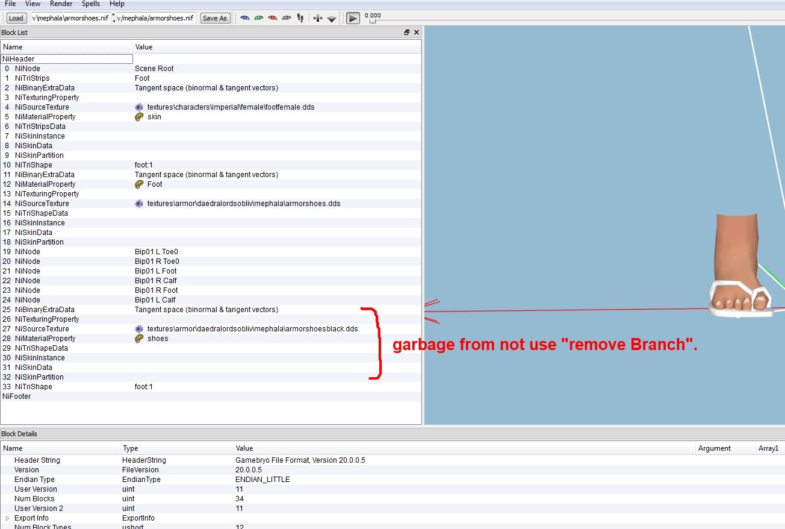Screen dimensions: 785x529
Task: Open the Help menu
Action: (117, 4)
